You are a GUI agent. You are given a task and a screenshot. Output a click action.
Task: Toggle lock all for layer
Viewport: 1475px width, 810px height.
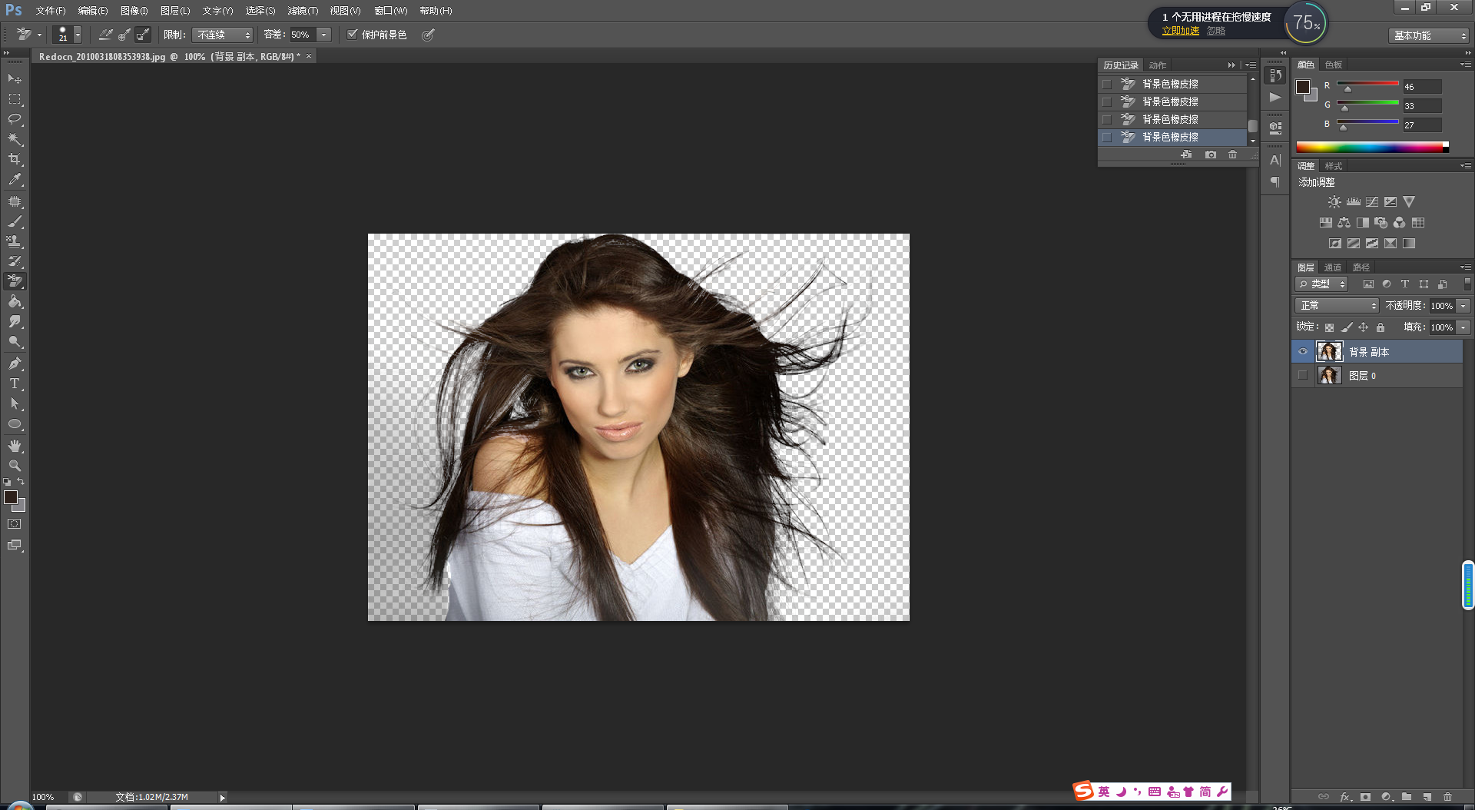coord(1381,327)
